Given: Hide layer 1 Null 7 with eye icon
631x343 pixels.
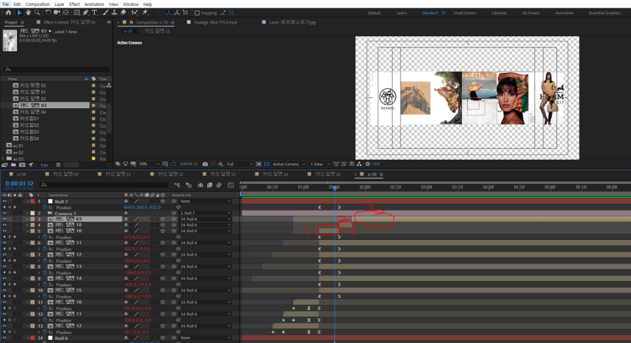Looking at the screenshot, I should click(5, 201).
